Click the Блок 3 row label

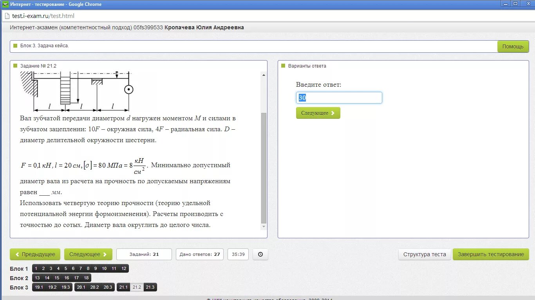[x=19, y=287]
